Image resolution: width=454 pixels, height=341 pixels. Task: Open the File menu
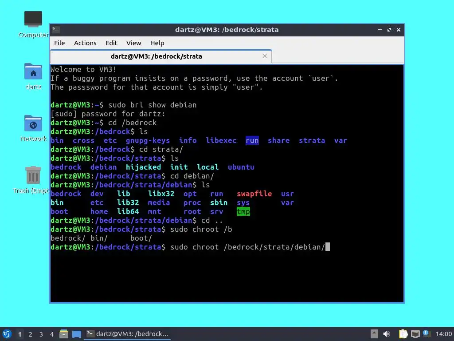(59, 43)
